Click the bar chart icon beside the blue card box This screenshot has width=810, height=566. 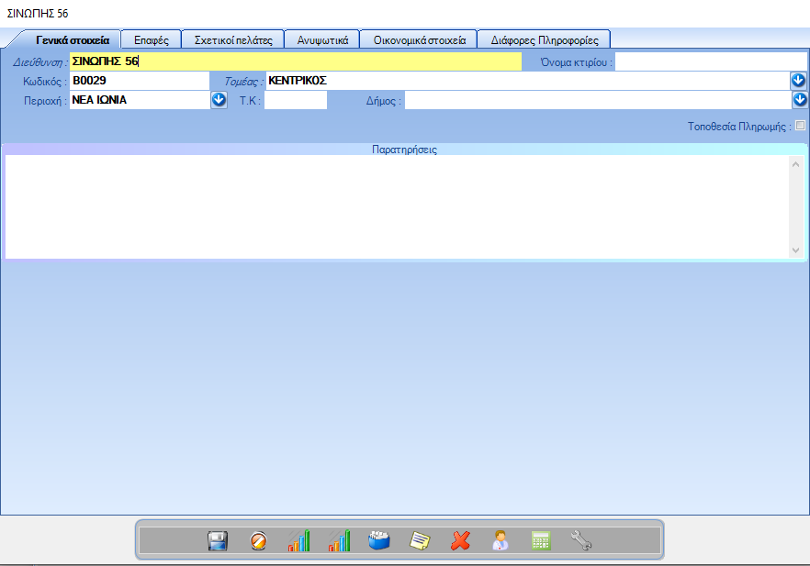pyautogui.click(x=340, y=541)
